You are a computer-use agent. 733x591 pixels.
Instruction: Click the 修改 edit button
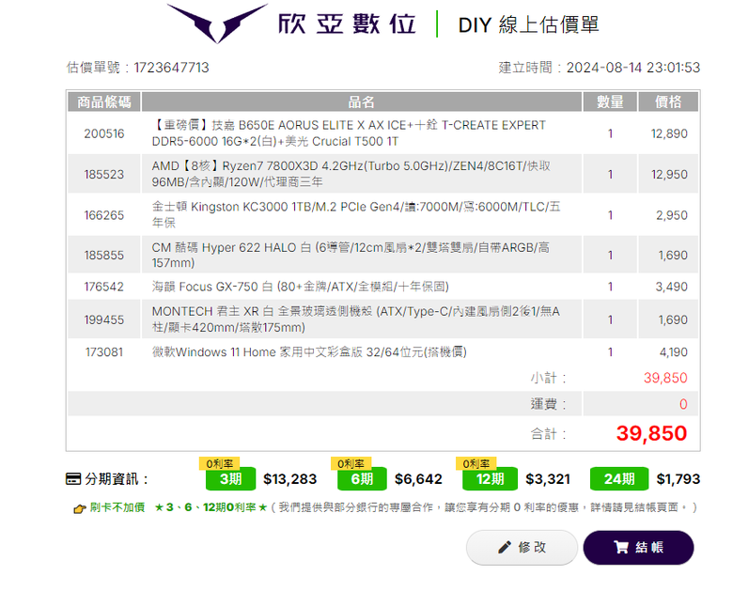point(522,548)
